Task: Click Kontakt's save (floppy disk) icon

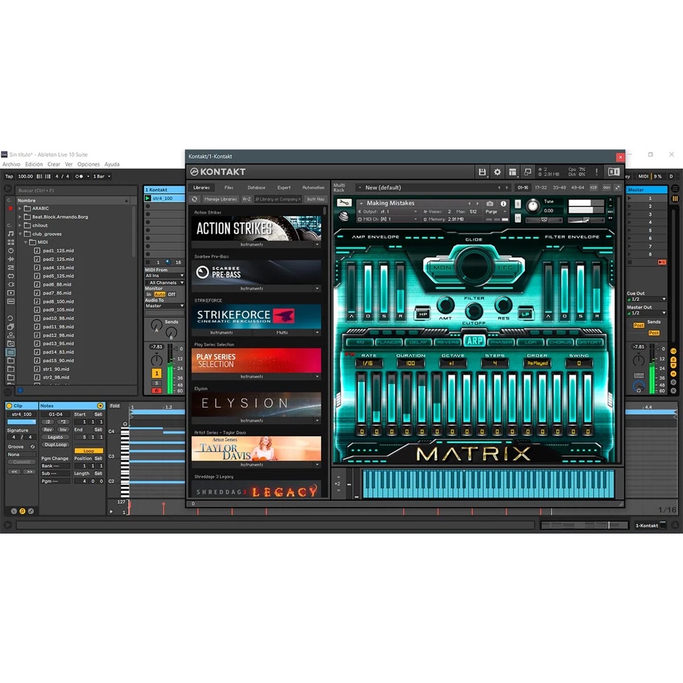Action: click(x=482, y=172)
